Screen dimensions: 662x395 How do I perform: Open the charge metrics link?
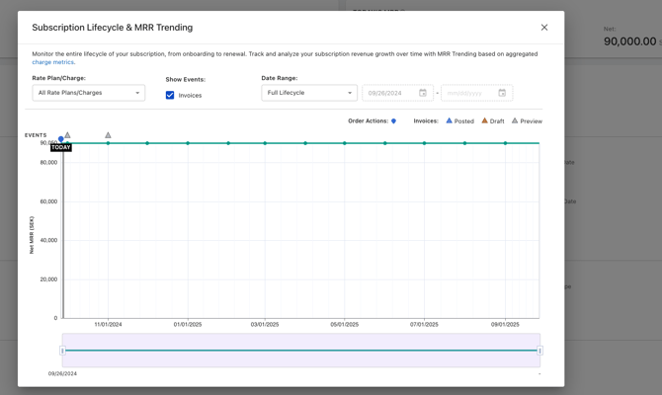(52, 62)
